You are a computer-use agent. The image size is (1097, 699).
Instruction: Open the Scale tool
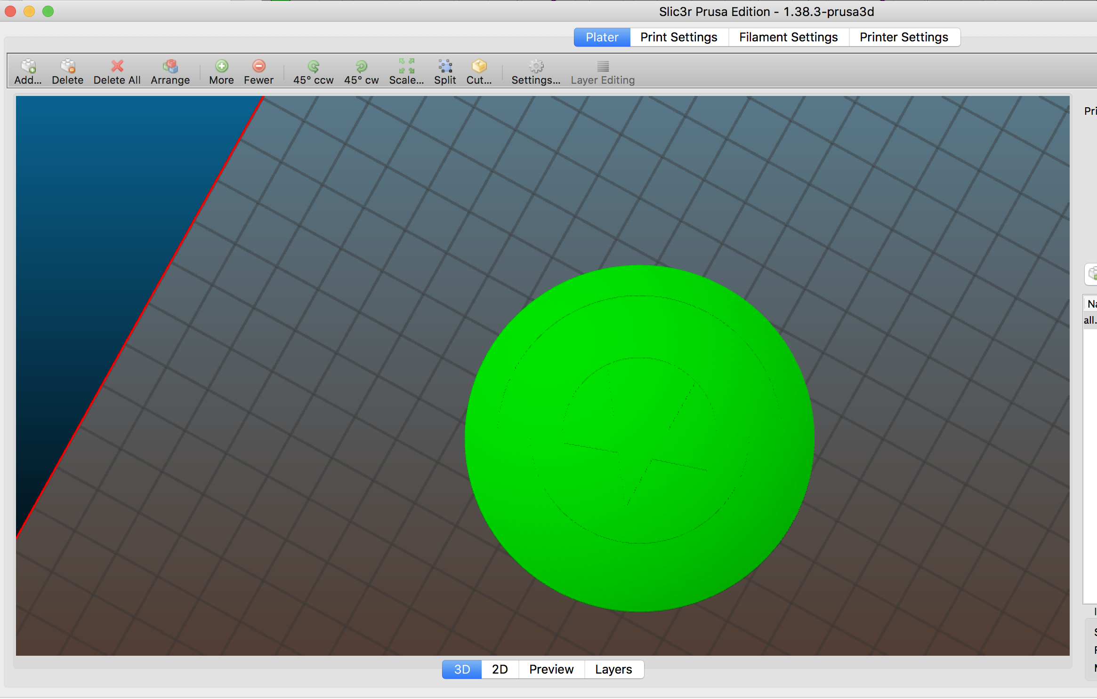[406, 71]
